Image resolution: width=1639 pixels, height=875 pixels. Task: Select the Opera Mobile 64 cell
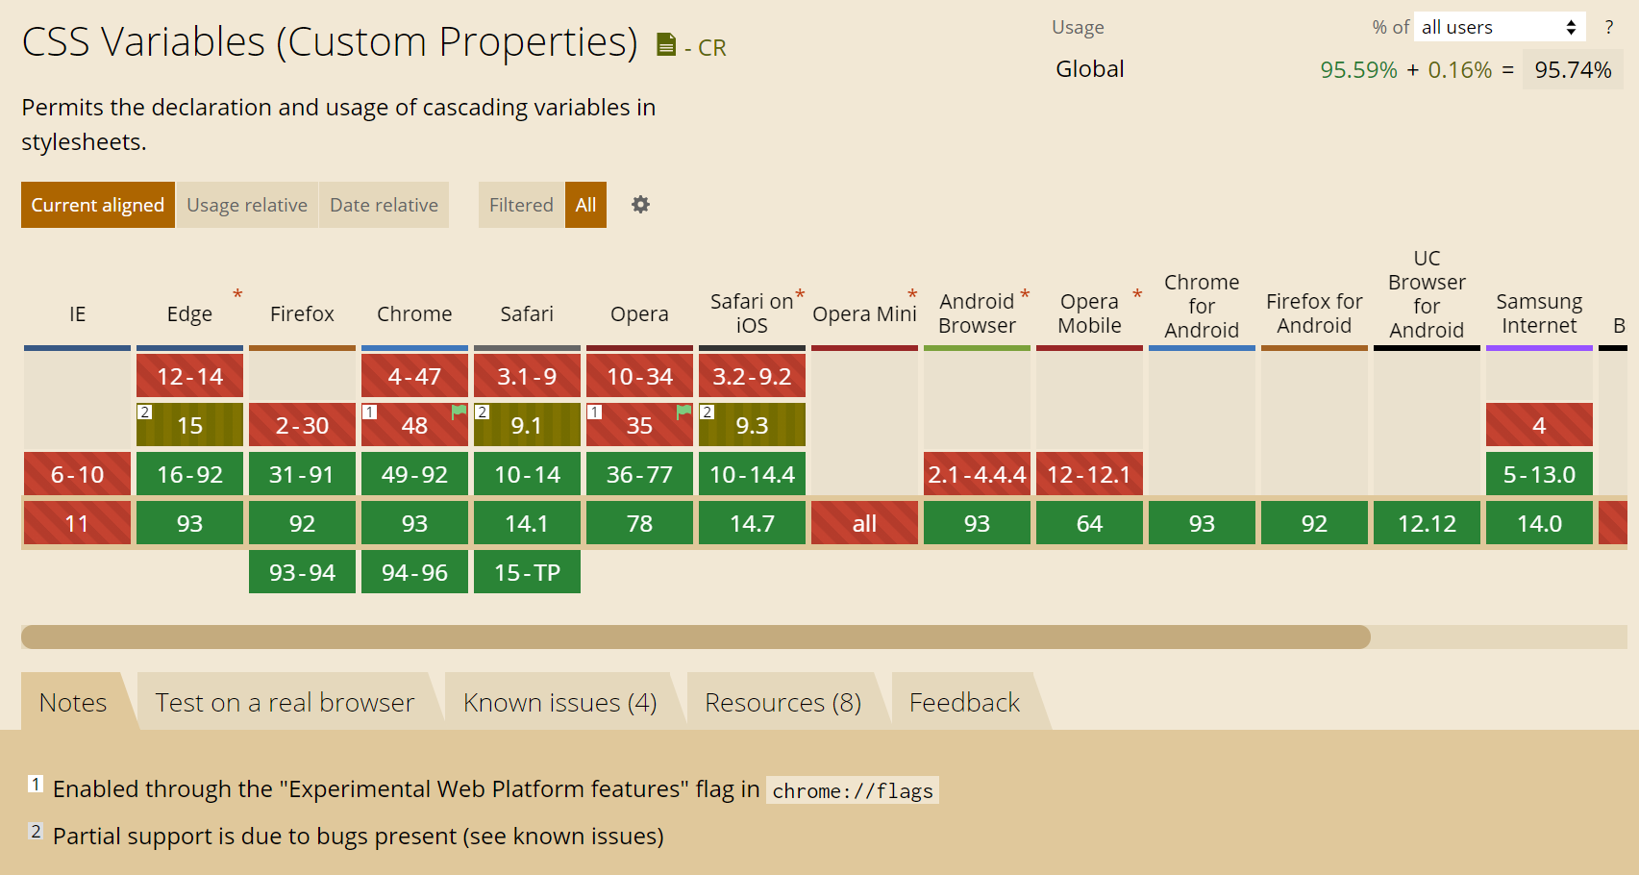tap(1089, 523)
